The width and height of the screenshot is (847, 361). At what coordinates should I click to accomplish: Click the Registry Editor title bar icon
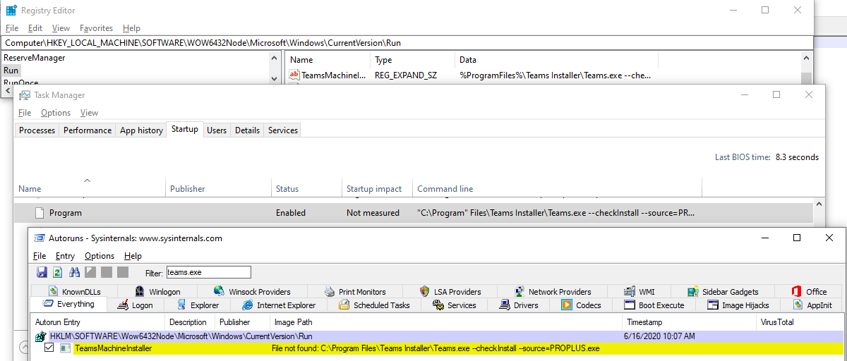(11, 11)
